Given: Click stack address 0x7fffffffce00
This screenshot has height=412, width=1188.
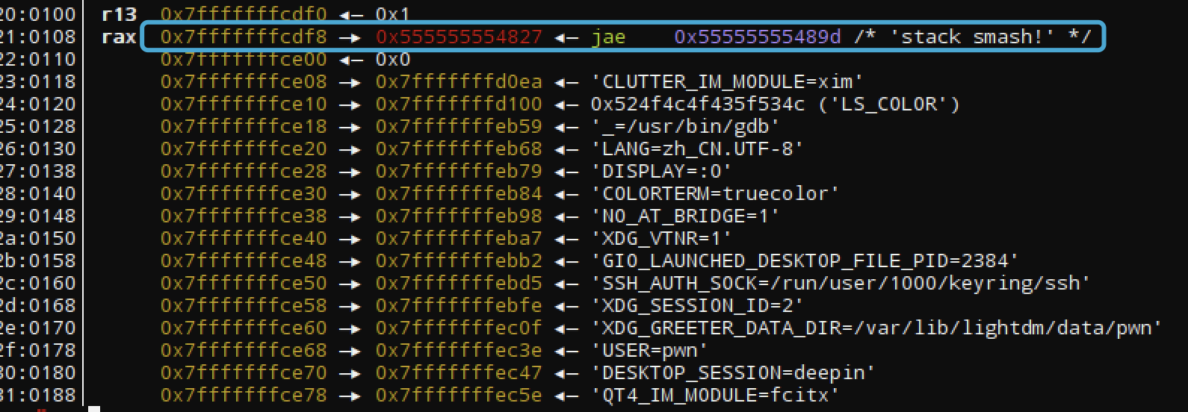Looking at the screenshot, I should click(244, 59).
